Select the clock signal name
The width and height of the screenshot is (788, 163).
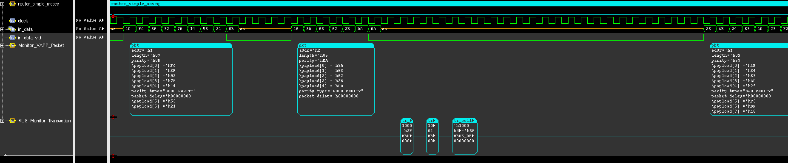coord(23,21)
